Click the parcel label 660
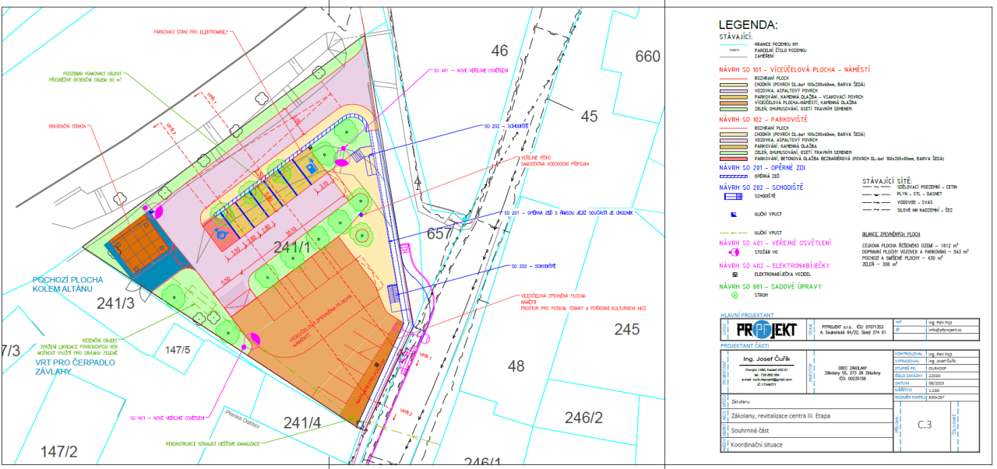997x469 pixels. coord(647,56)
